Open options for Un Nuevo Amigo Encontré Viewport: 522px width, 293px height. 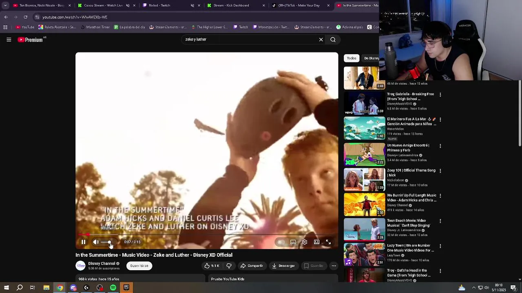click(440, 146)
